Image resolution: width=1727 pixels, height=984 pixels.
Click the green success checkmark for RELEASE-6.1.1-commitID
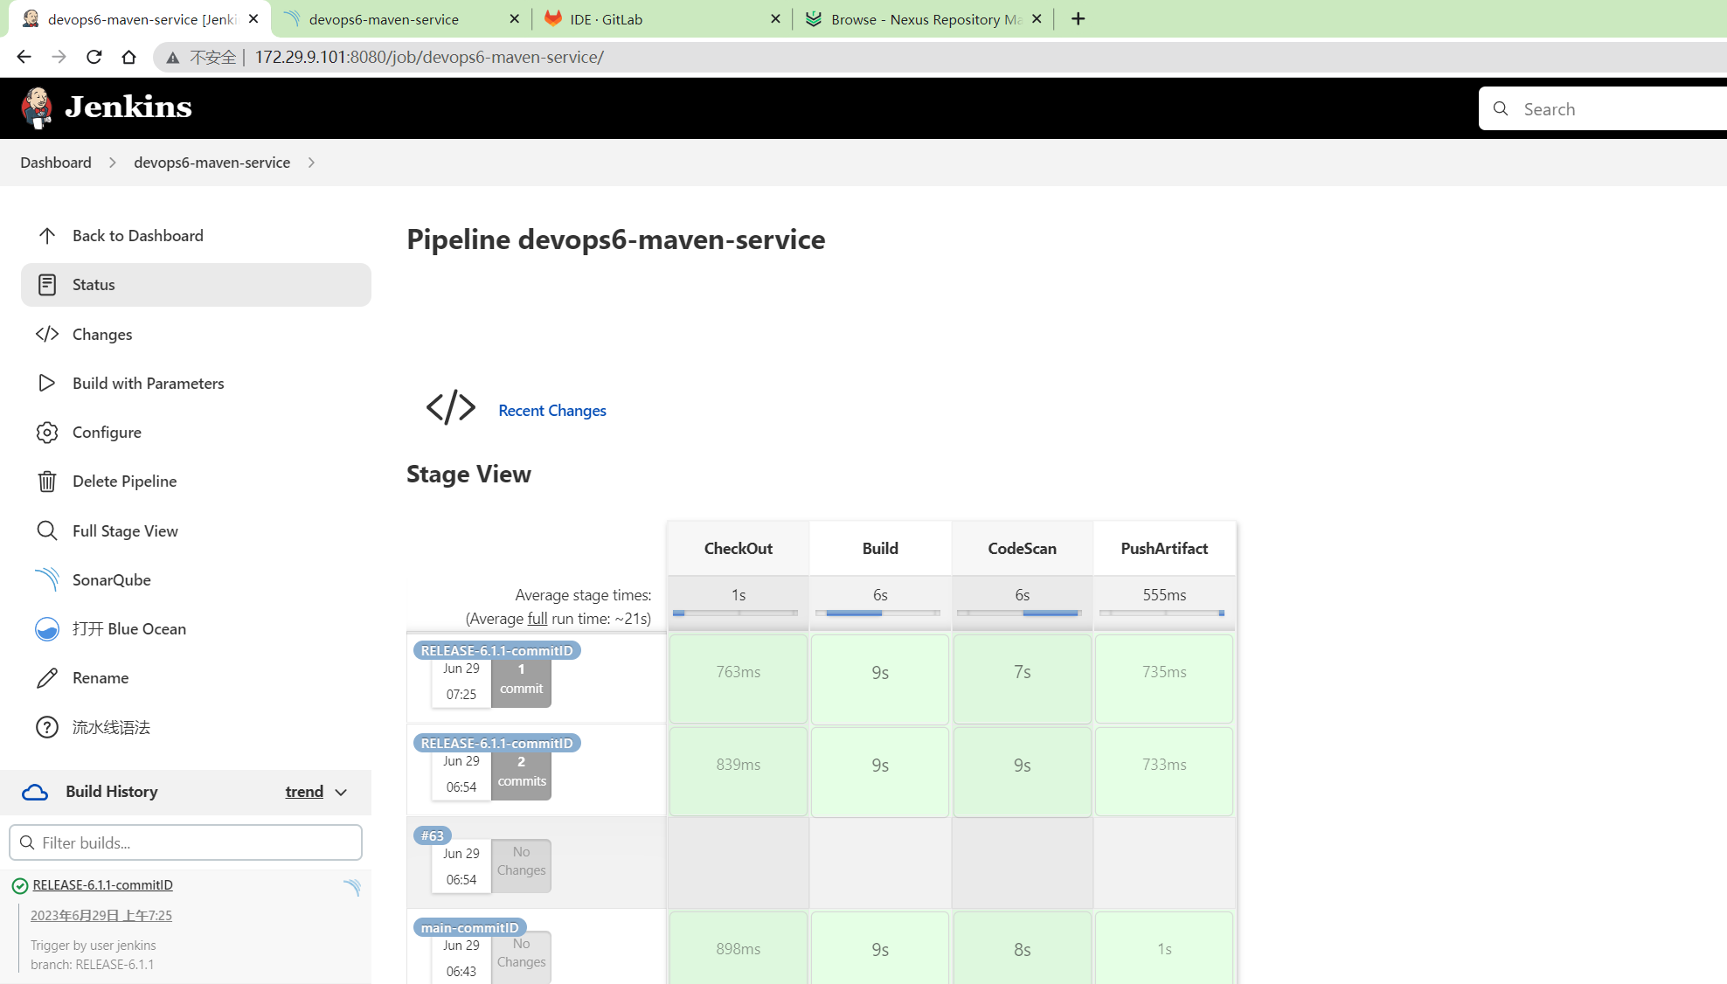pos(20,886)
